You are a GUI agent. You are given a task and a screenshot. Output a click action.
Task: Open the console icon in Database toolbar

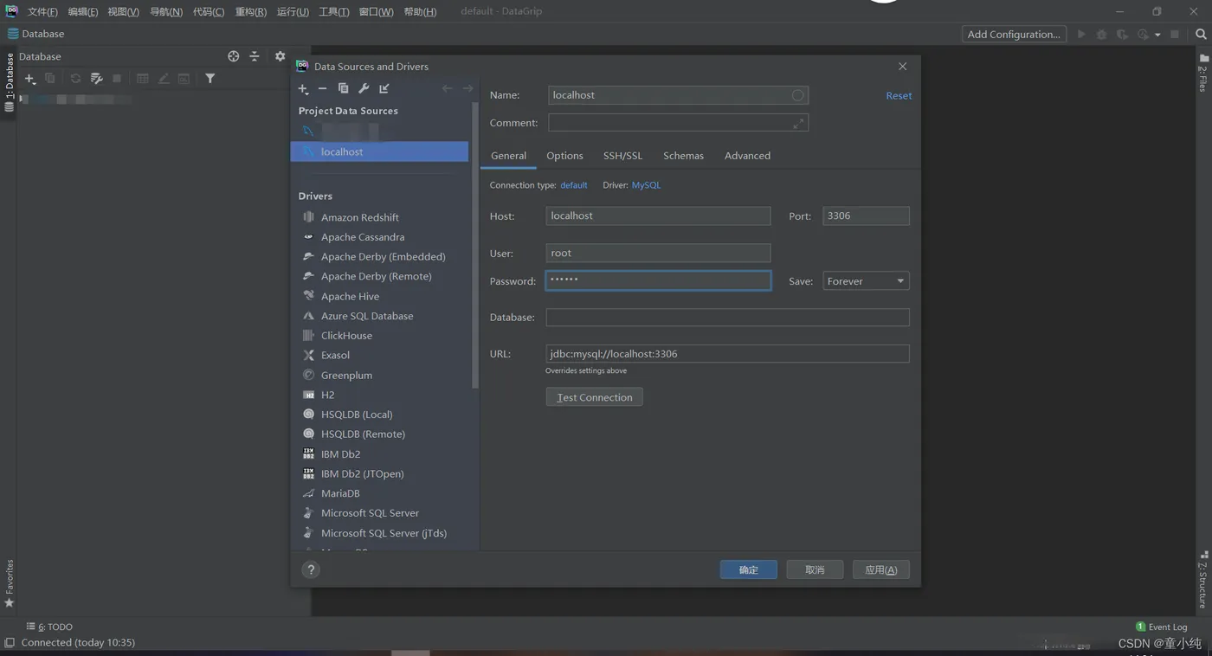pos(184,79)
